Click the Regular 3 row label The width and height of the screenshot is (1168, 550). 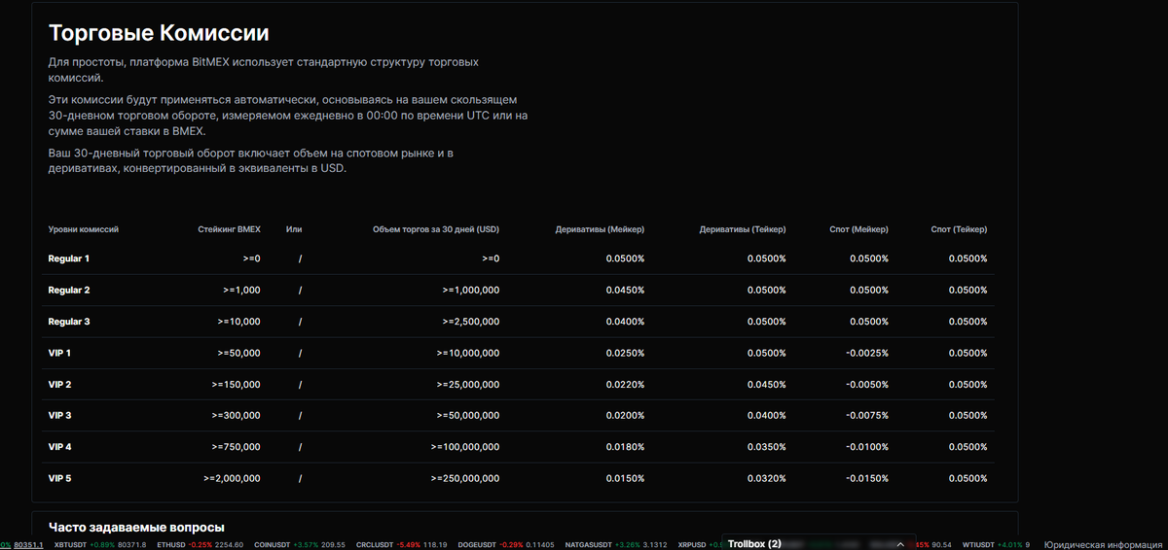[69, 321]
